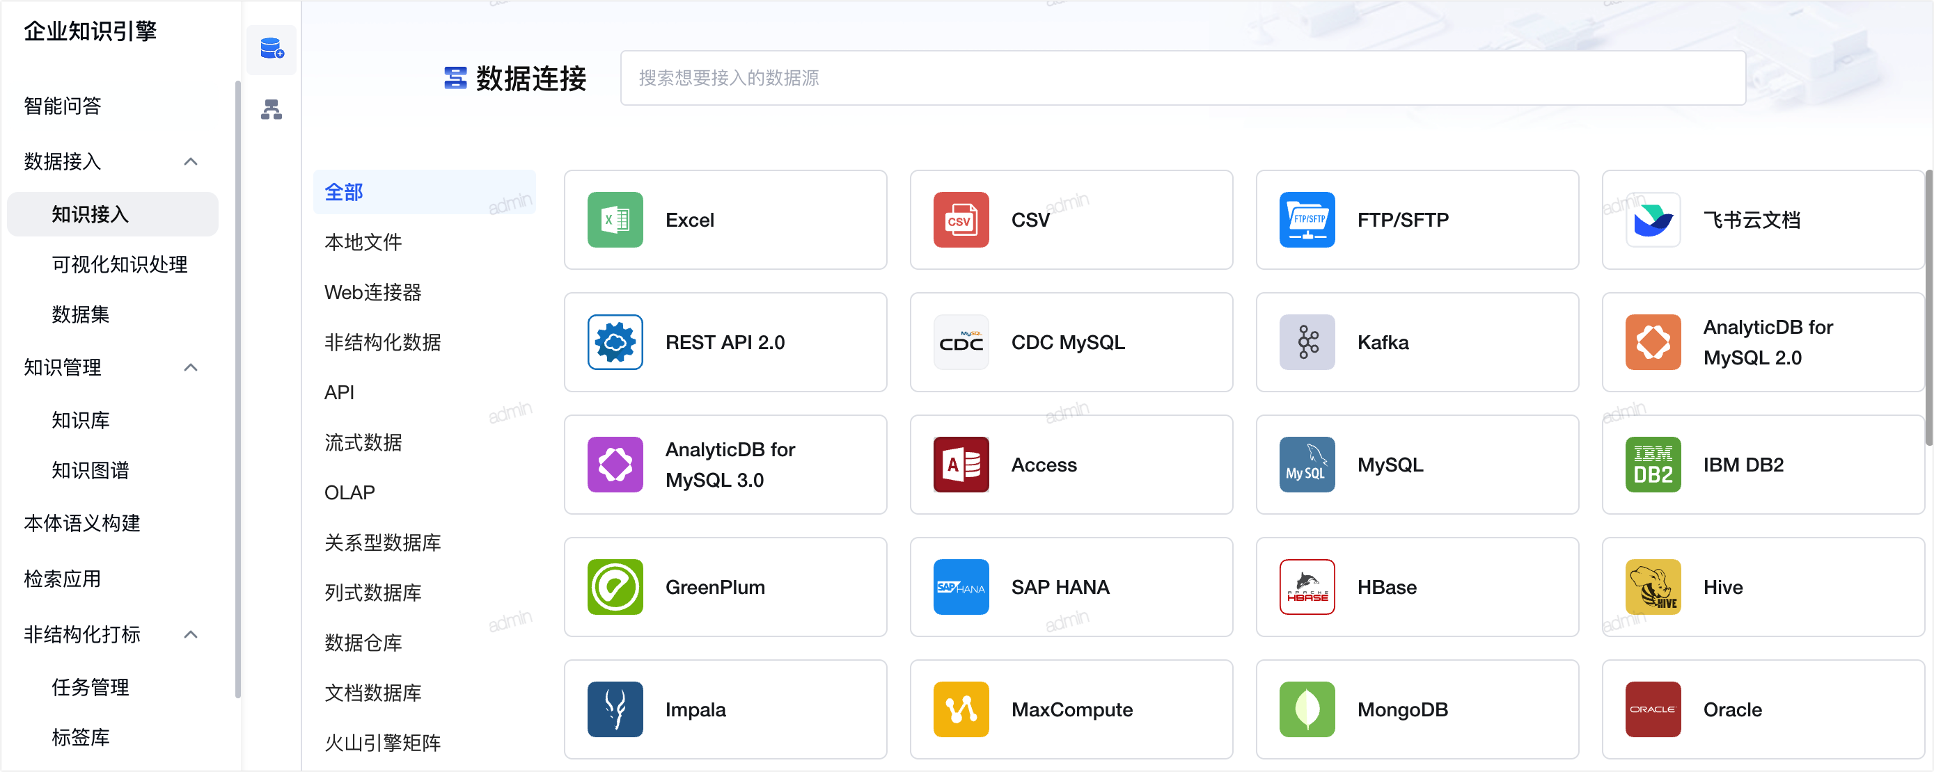Click the FTP/SFTP folder icon
1934x772 pixels.
pos(1307,220)
